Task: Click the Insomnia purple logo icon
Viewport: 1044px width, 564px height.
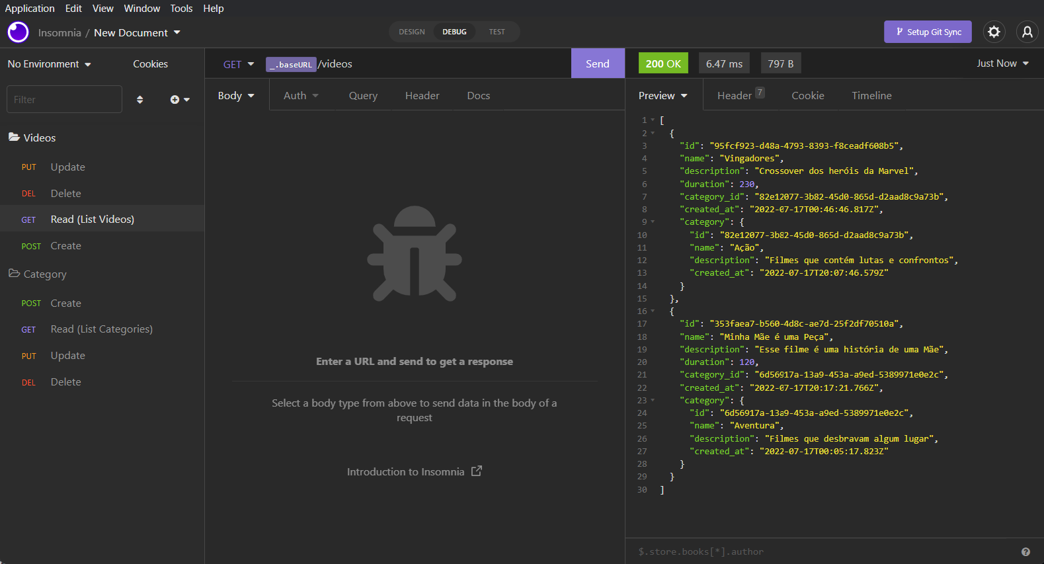Action: [18, 32]
